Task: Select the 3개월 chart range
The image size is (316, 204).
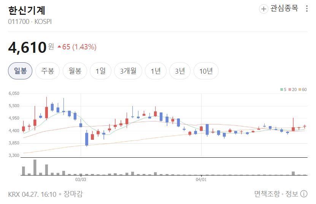Action: pos(128,71)
